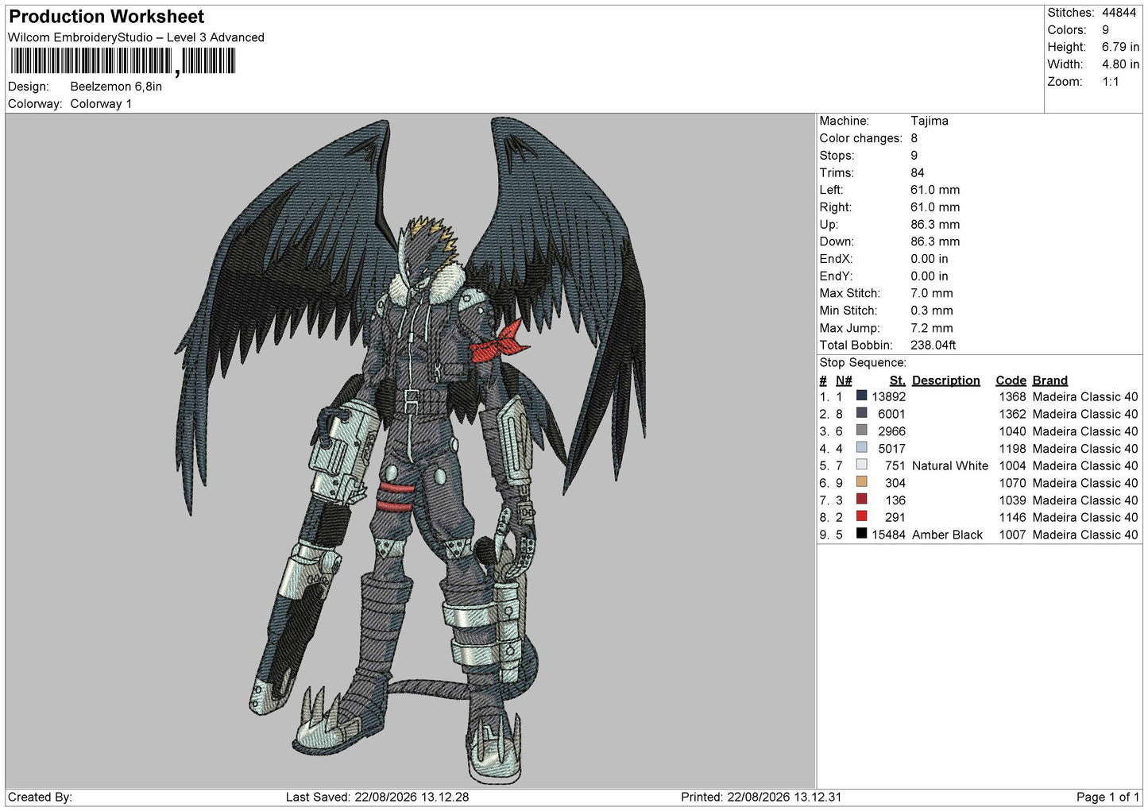Click the stitch count '5017' in row 4

(x=891, y=449)
